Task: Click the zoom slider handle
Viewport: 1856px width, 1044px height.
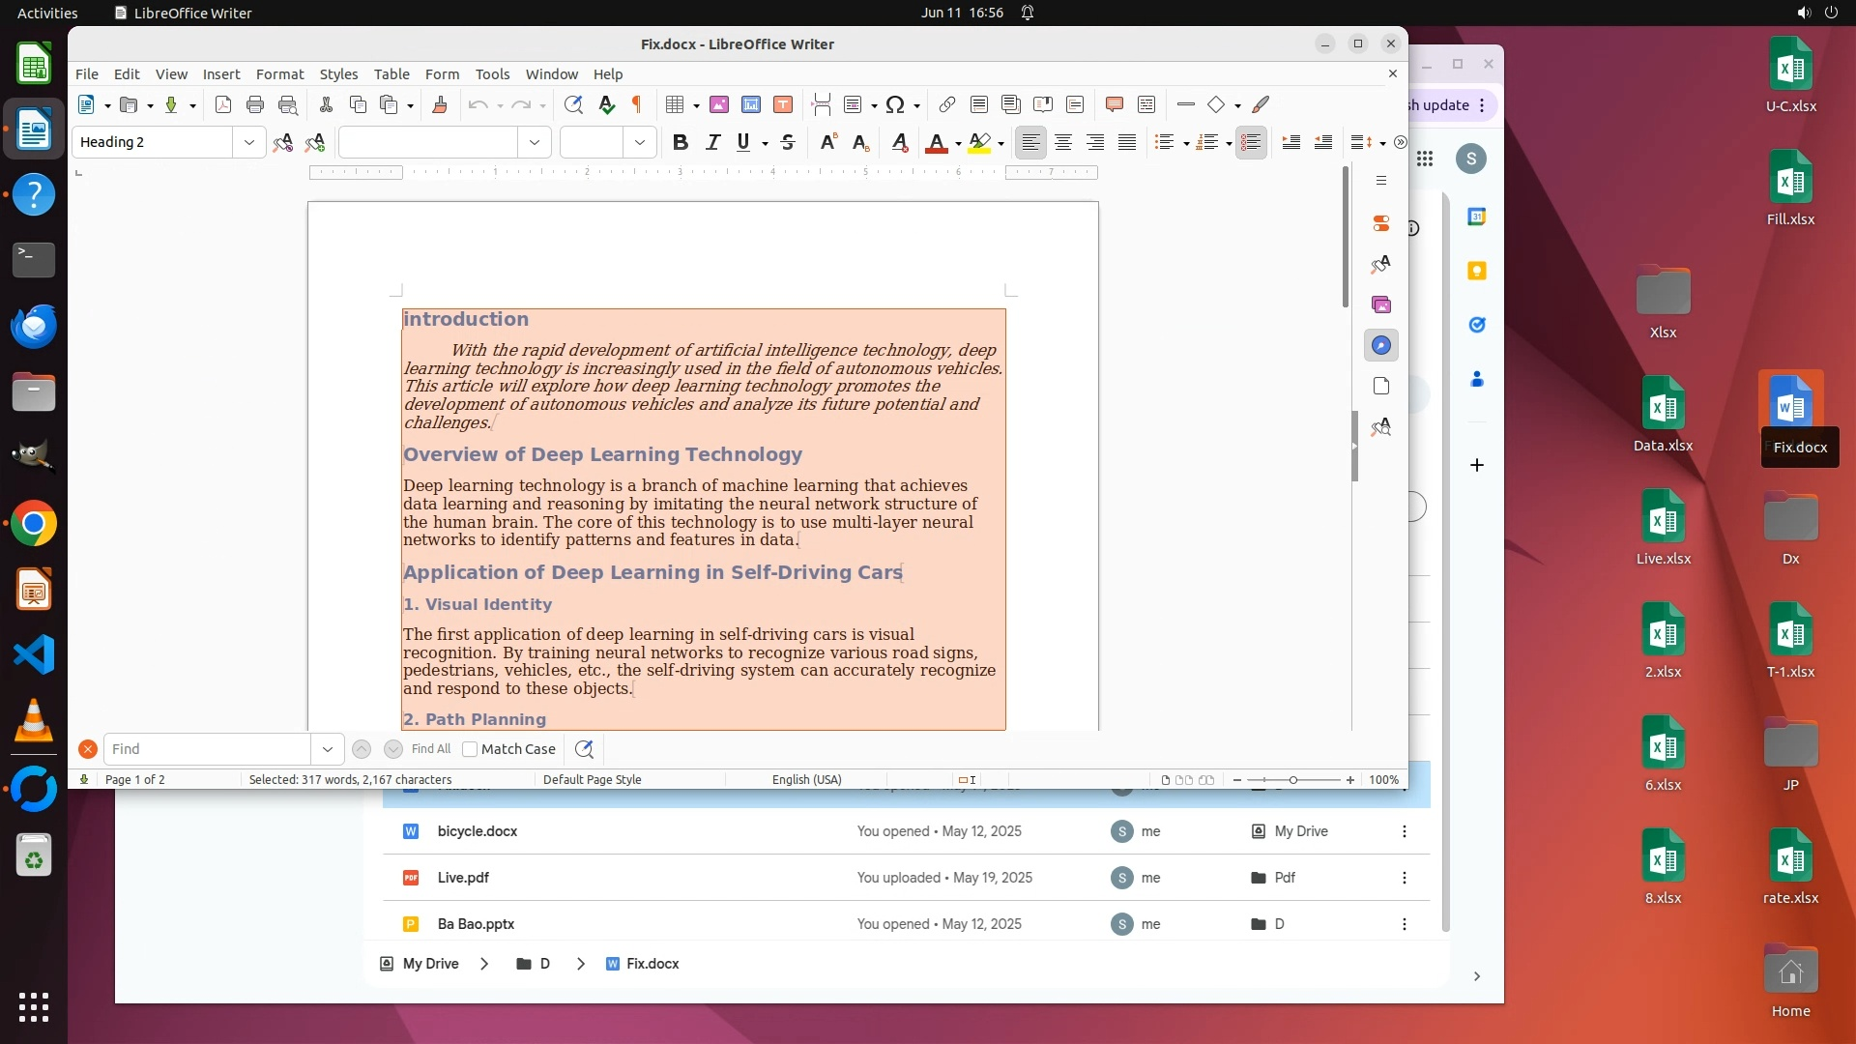Action: tap(1293, 780)
